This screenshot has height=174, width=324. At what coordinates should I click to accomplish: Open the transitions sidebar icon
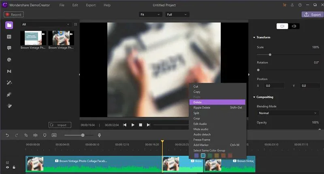coord(9,71)
